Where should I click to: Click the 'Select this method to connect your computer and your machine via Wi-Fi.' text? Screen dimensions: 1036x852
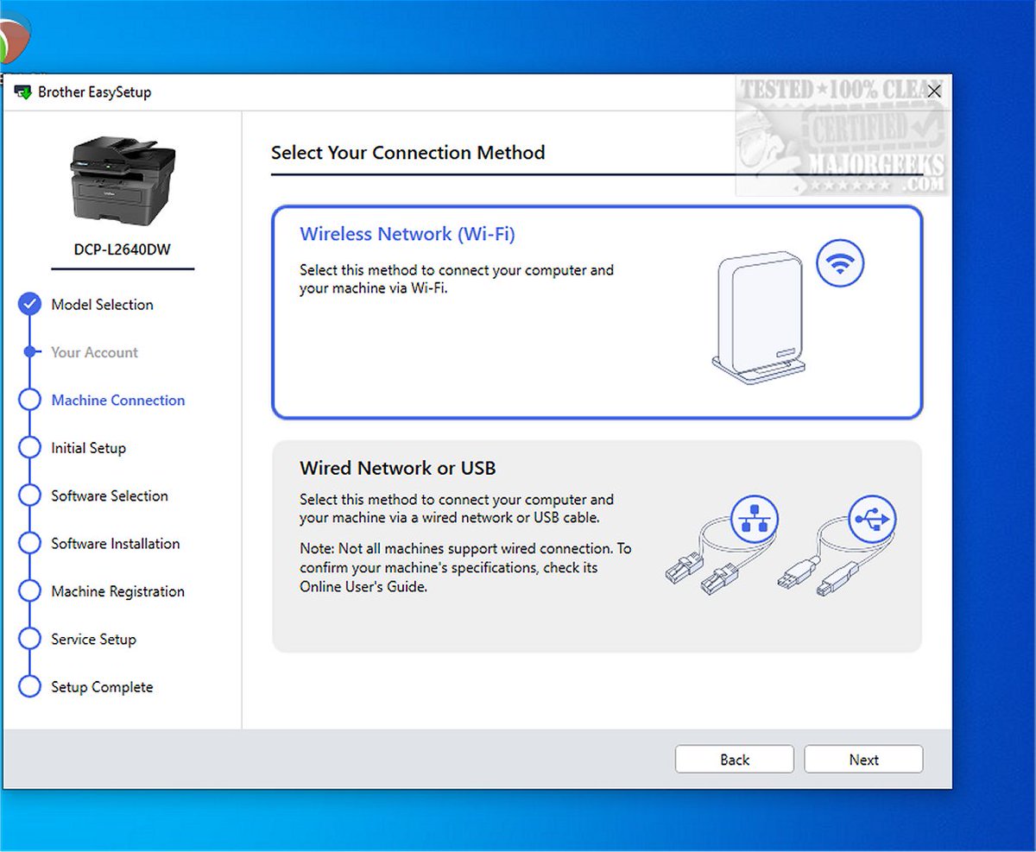[x=457, y=279]
